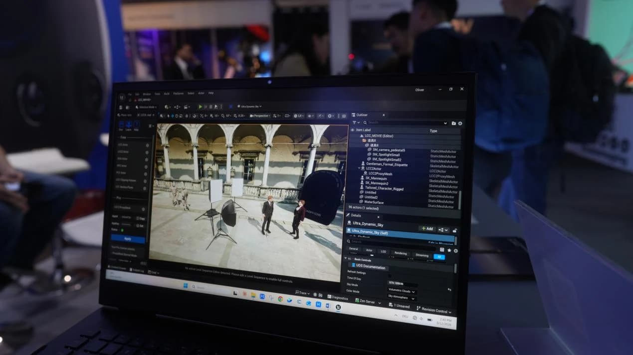Click the Details favorites star icon
Image resolution: width=633 pixels, height=355 pixels.
tap(449, 250)
